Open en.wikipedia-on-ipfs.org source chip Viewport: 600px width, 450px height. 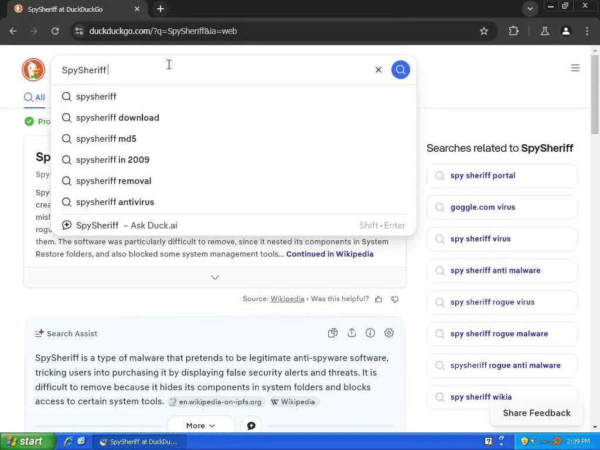point(217,402)
